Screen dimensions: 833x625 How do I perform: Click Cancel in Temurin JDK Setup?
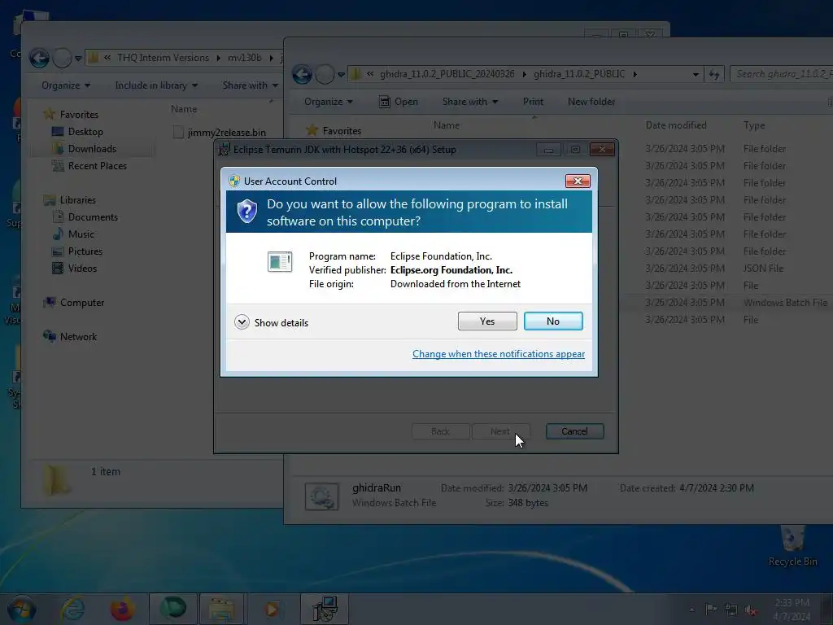[574, 431]
